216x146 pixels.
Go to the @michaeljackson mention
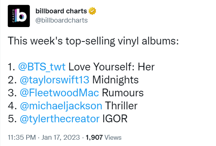tap(61, 106)
